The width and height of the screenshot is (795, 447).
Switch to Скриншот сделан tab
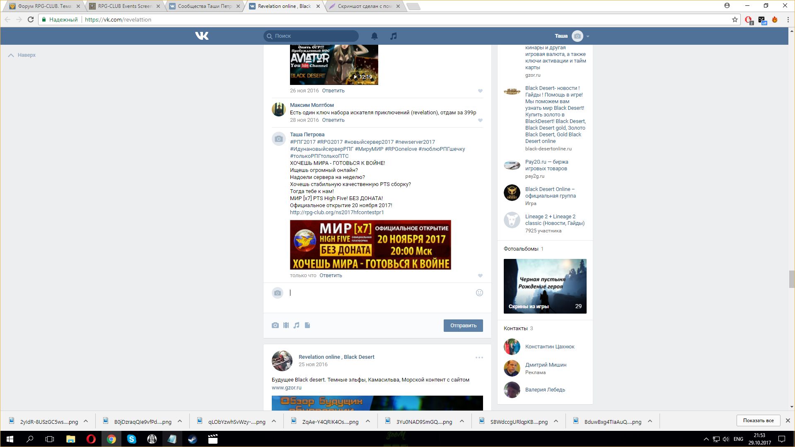(364, 6)
